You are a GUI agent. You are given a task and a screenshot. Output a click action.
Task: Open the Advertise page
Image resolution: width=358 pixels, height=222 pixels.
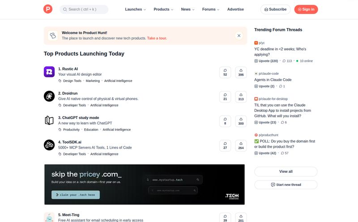tap(235, 9)
